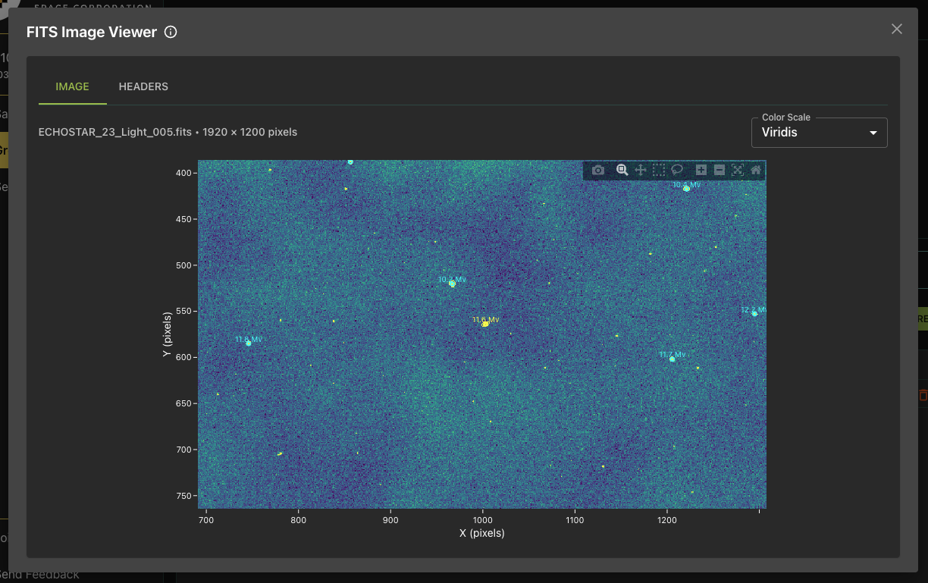The image size is (928, 583).
Task: Click the 400 tick on Y axis
Action: click(x=184, y=173)
